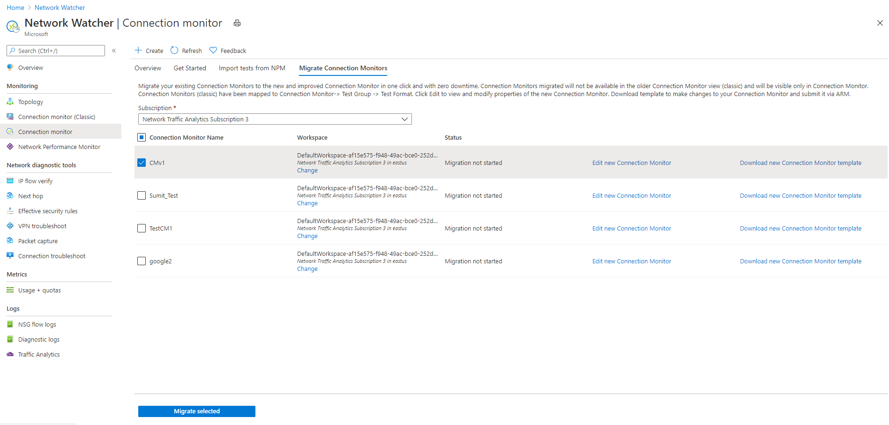Screen dimensions: 889x425
Task: Click the Refresh icon in toolbar
Action: coord(174,50)
